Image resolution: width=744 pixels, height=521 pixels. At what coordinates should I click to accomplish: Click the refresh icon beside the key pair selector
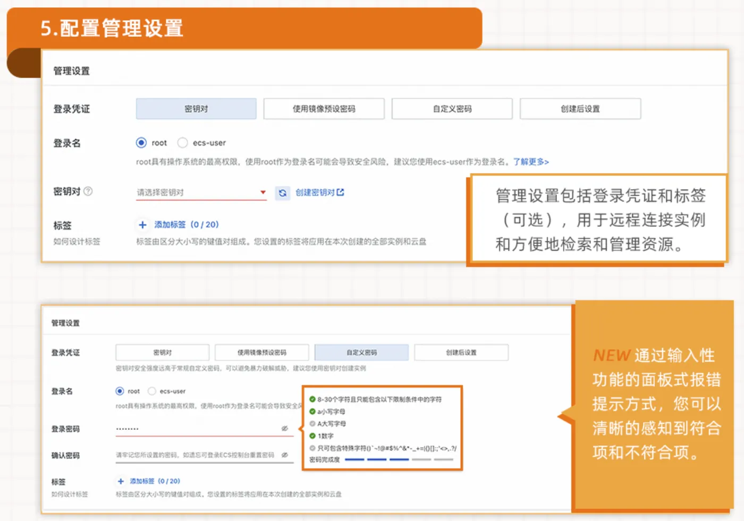pos(282,192)
